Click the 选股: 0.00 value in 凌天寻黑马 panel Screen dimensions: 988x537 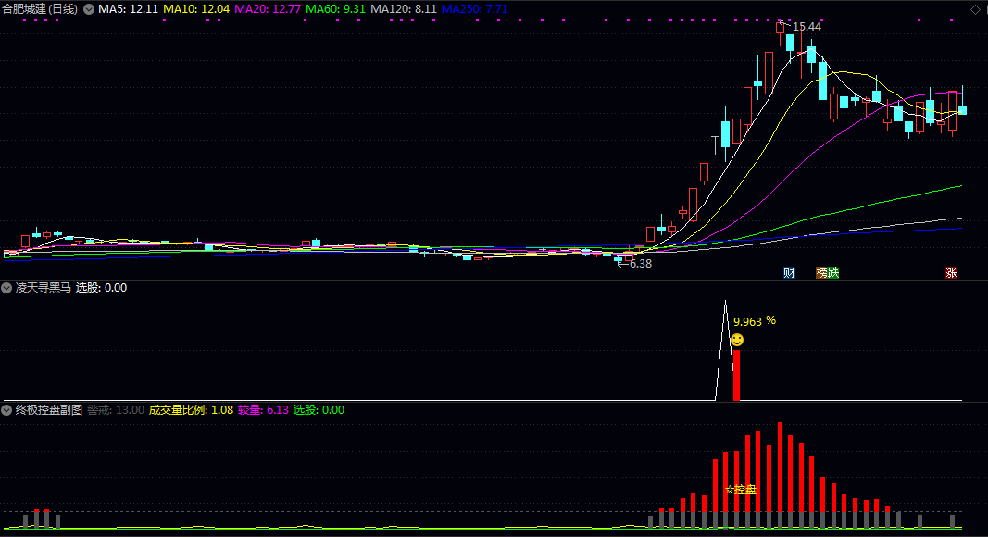click(x=102, y=288)
